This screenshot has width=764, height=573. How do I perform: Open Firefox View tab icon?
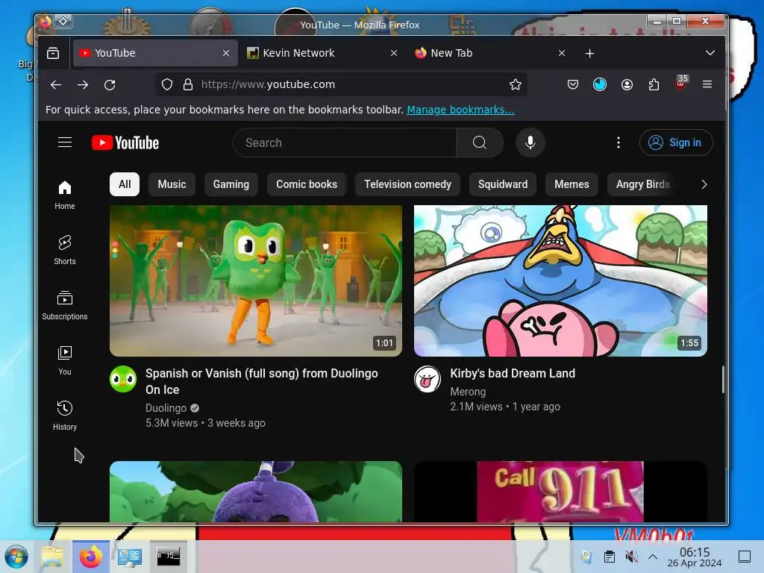[53, 53]
